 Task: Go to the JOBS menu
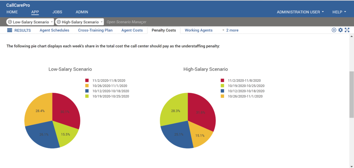pyautogui.click(x=57, y=12)
